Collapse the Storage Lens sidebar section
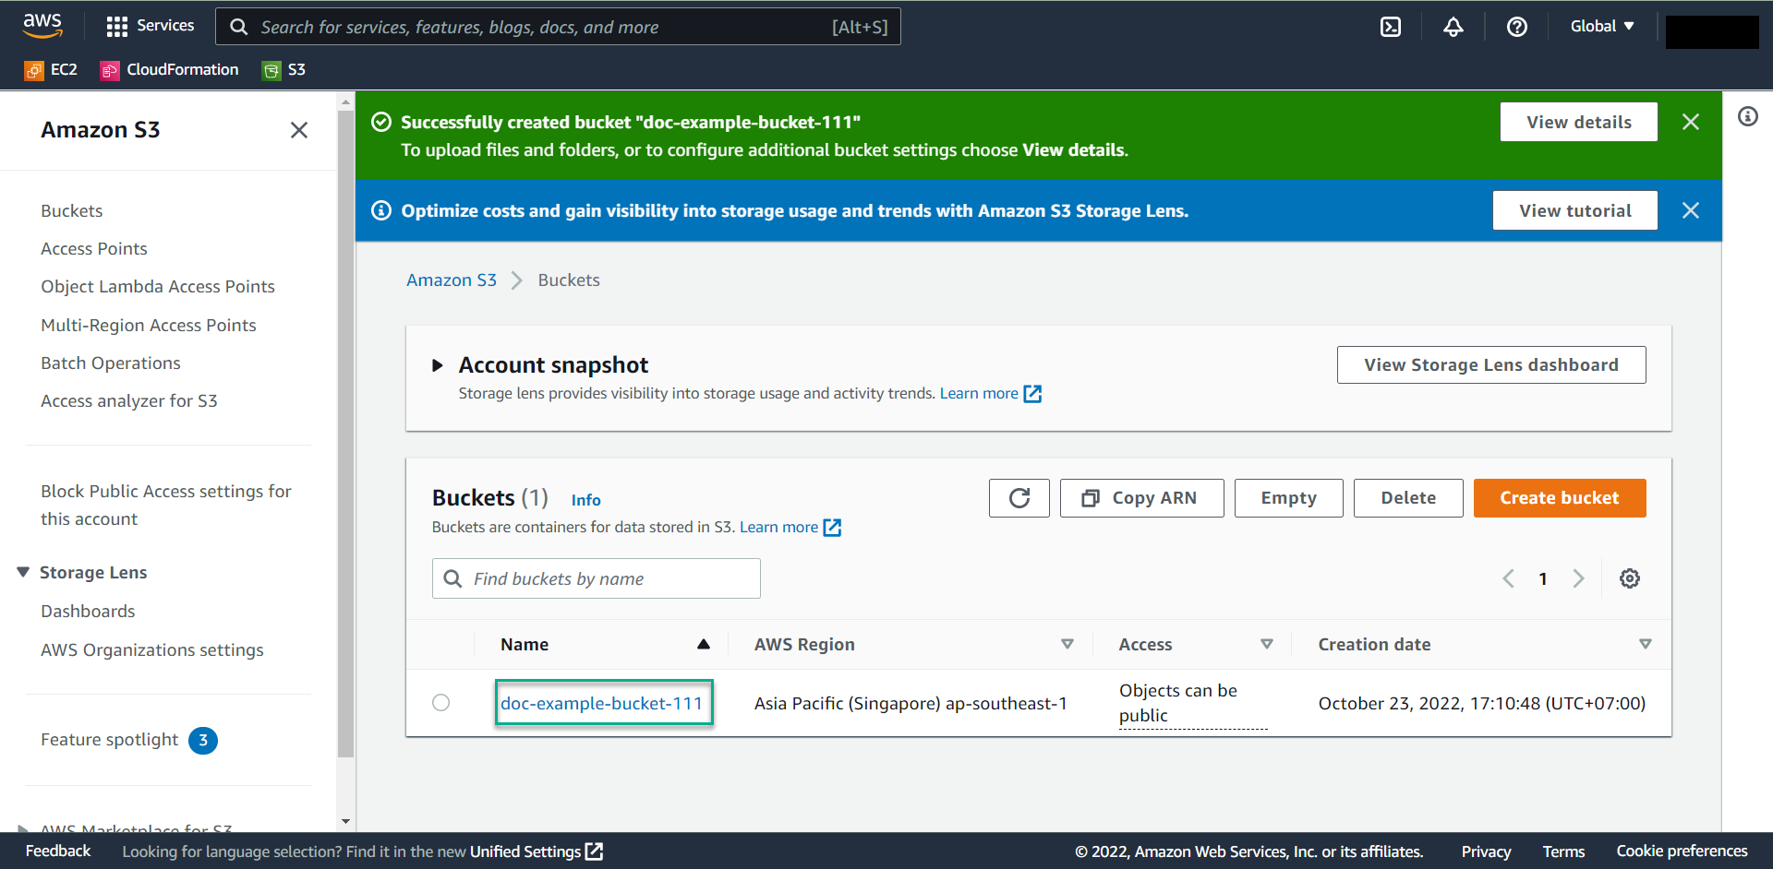The image size is (1773, 869). point(23,573)
